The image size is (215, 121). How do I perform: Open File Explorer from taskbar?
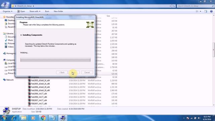(x=24, y=118)
